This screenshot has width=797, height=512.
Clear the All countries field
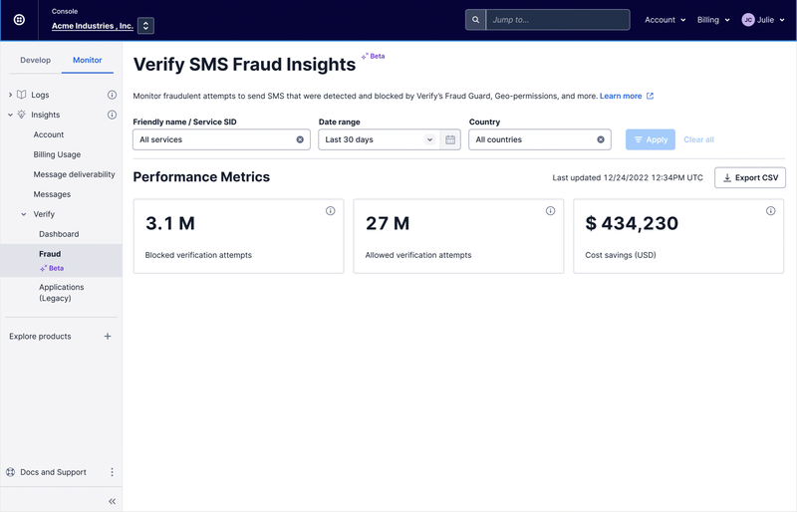(x=601, y=139)
